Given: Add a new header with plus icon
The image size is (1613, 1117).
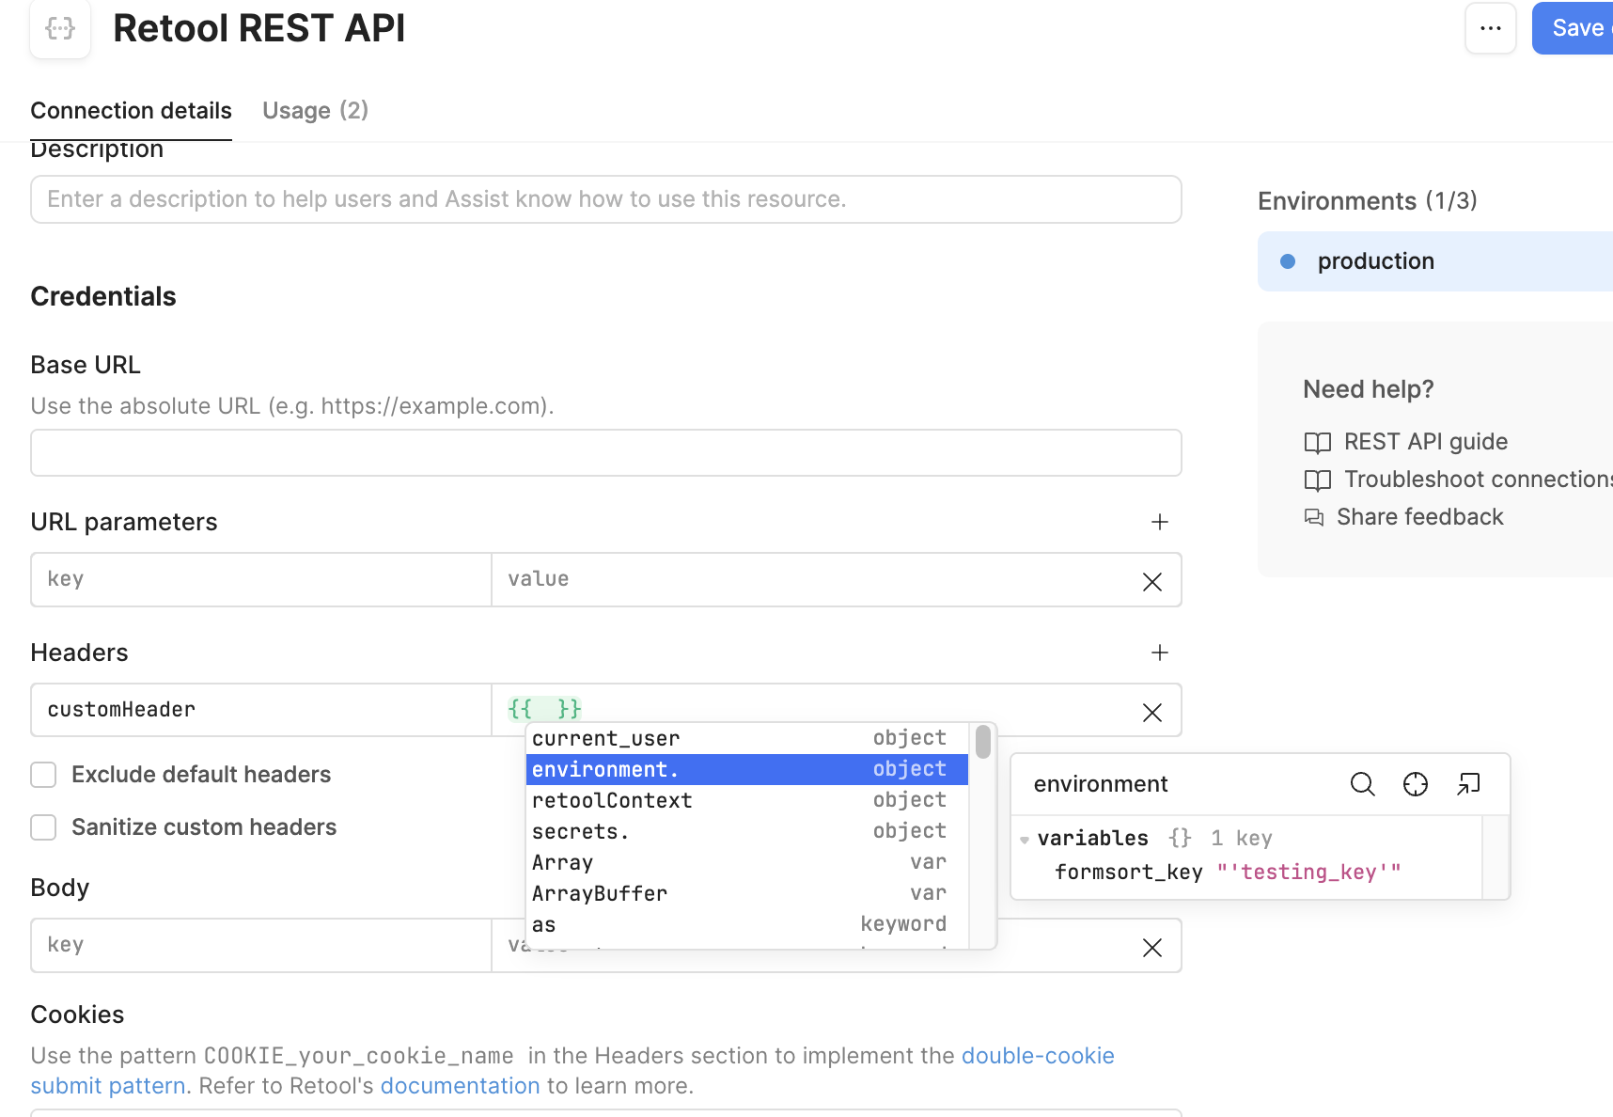Looking at the screenshot, I should [x=1160, y=653].
